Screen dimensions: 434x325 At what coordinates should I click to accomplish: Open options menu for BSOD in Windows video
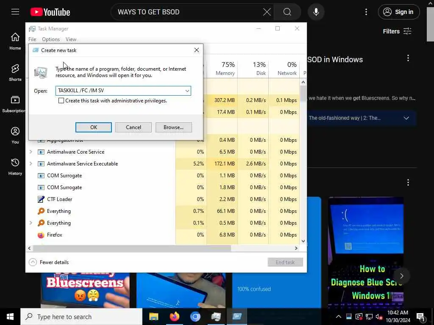tap(408, 58)
